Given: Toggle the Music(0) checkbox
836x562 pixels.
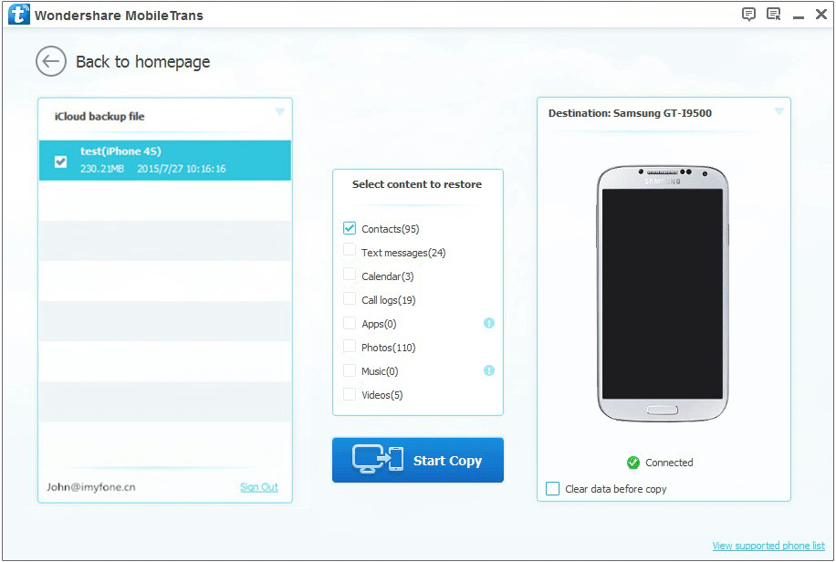Looking at the screenshot, I should 350,370.
